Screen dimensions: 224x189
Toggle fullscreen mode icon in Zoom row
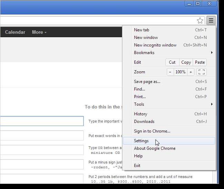click(x=202, y=72)
